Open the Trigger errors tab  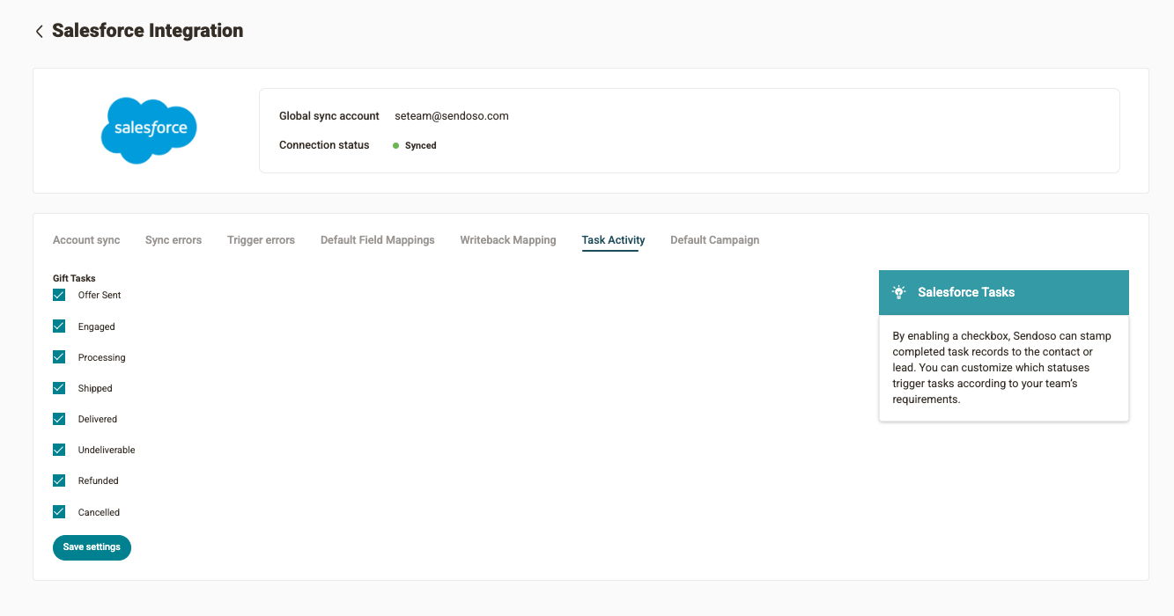[x=261, y=240]
